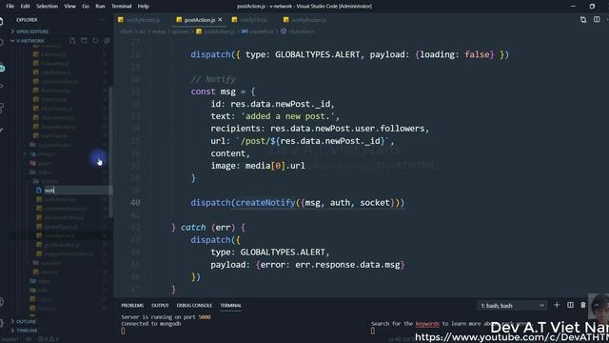
Task: Restore the VS Code window
Action: tap(592, 7)
